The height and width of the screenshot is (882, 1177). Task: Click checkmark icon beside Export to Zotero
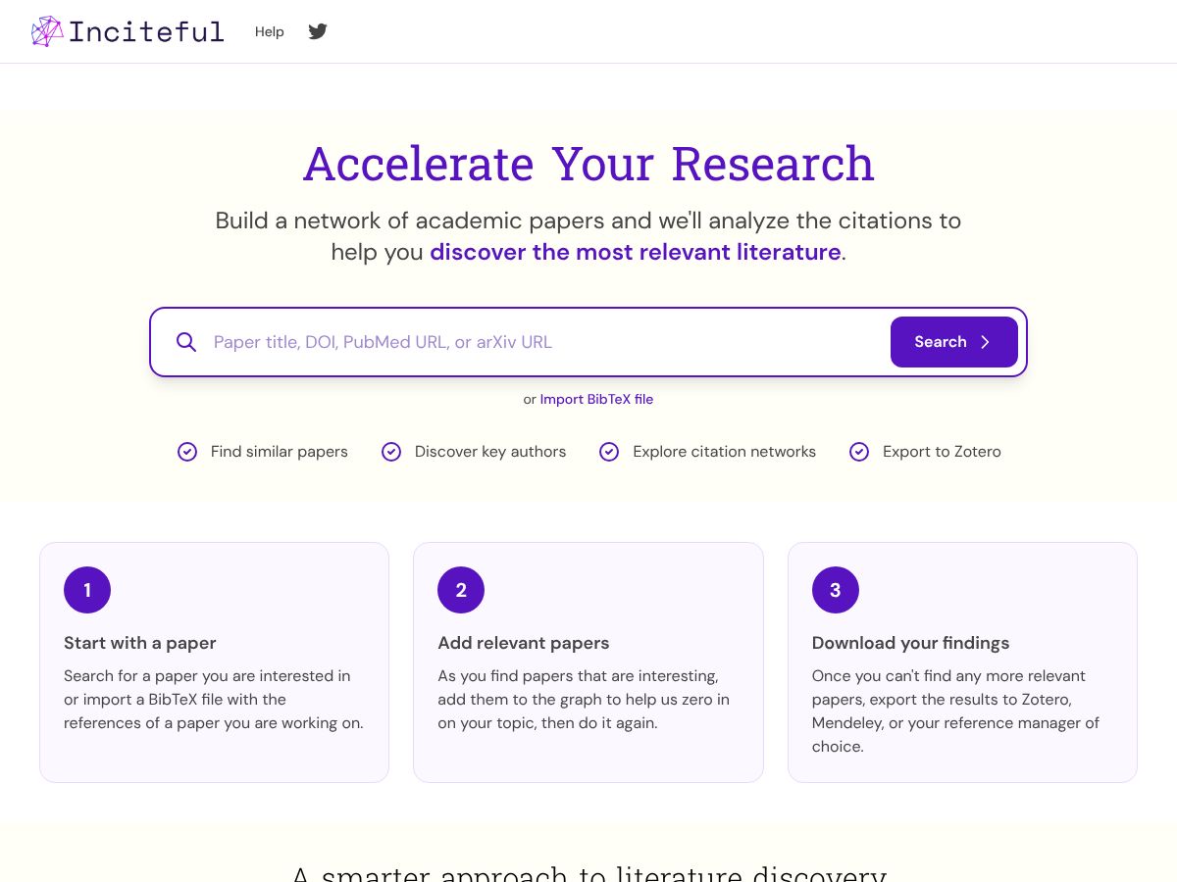click(x=859, y=452)
